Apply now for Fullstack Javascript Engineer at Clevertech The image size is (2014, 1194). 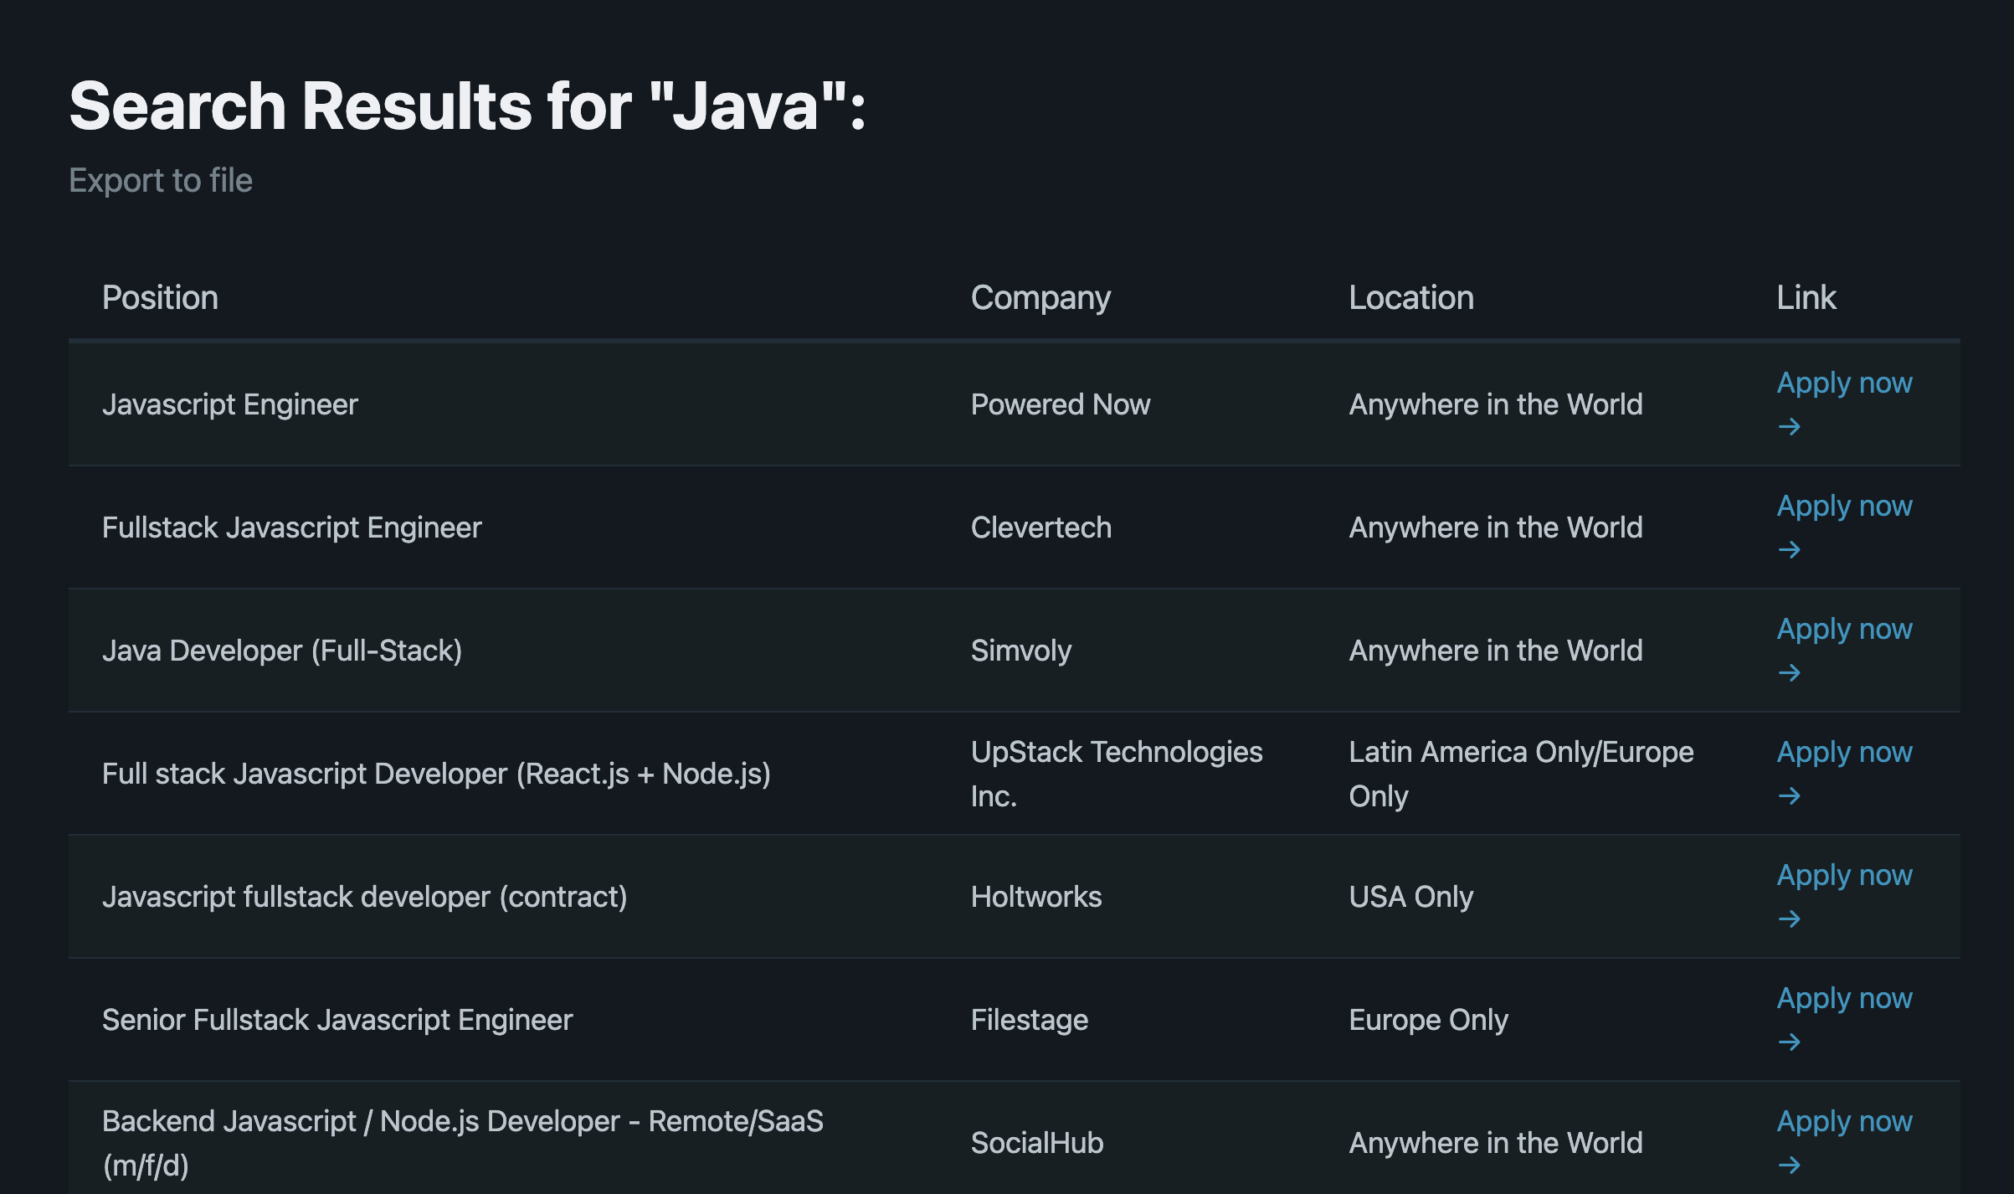(x=1844, y=506)
